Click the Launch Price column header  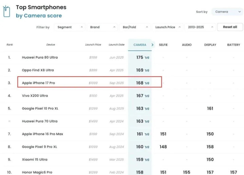[93, 45]
